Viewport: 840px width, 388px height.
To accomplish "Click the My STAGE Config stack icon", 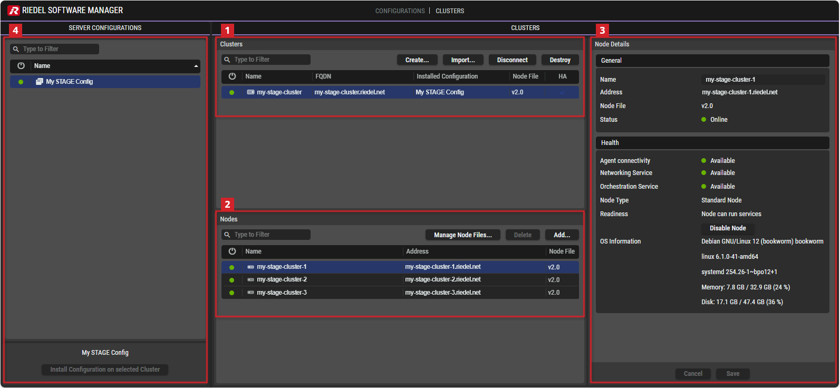I will (x=40, y=82).
